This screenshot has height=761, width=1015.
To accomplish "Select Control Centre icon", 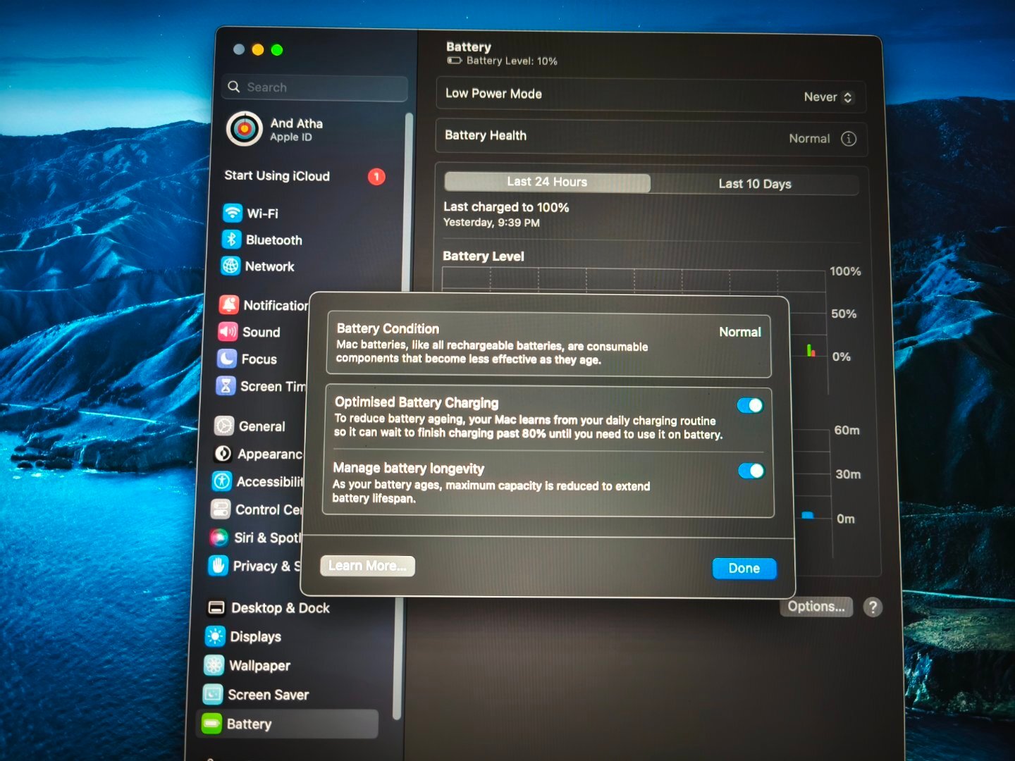I will [x=221, y=509].
